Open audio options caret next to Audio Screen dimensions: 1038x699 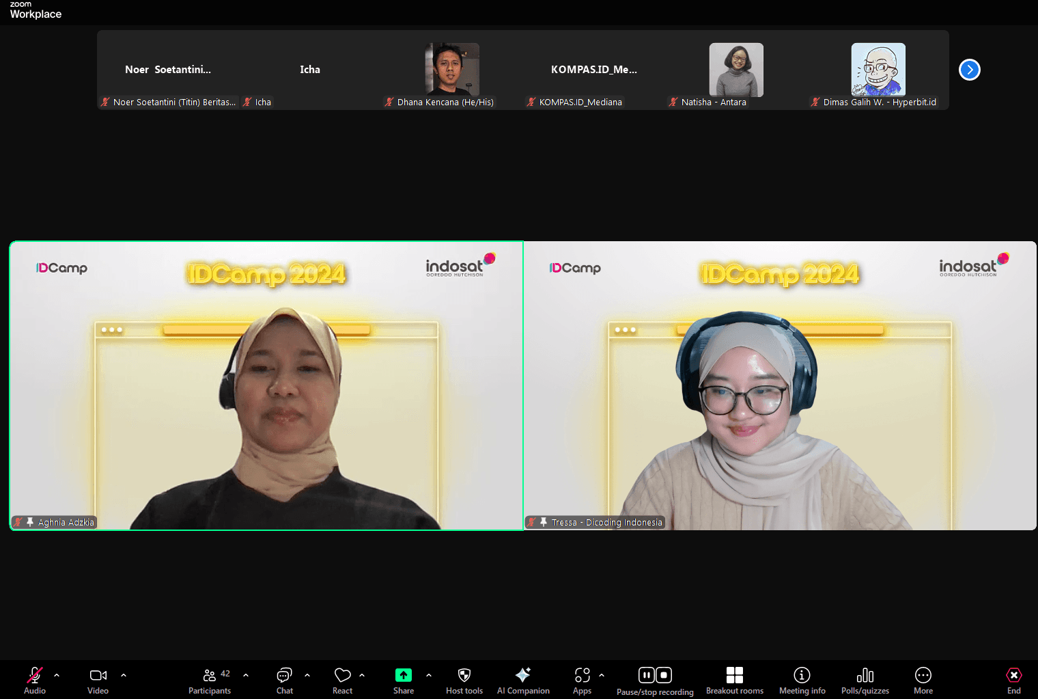coord(57,675)
